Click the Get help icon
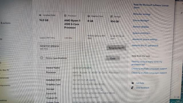Viewport: 183px width, 103px height. click(132, 83)
